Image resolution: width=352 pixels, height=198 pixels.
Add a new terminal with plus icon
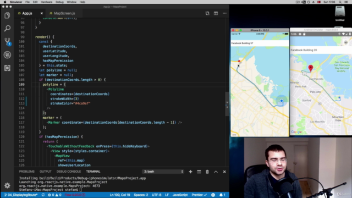click(x=190, y=172)
